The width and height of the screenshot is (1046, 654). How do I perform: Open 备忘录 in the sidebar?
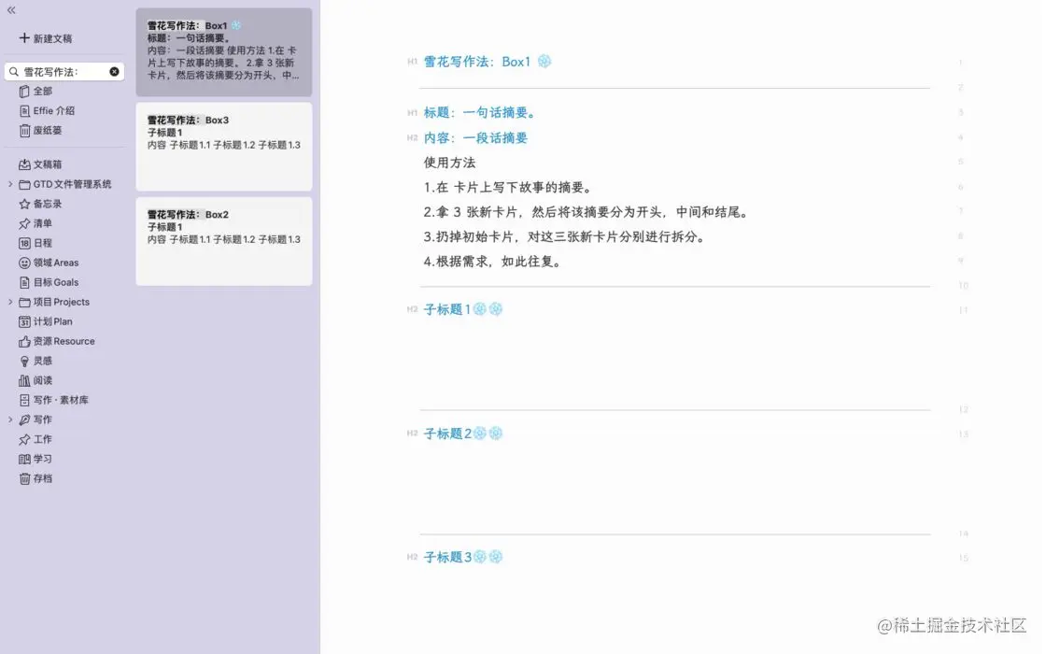coord(48,205)
